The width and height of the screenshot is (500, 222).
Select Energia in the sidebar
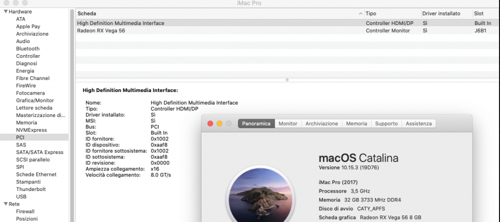tap(25, 71)
